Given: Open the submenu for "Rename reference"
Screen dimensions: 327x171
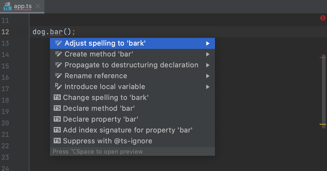Looking at the screenshot, I should pyautogui.click(x=208, y=75).
